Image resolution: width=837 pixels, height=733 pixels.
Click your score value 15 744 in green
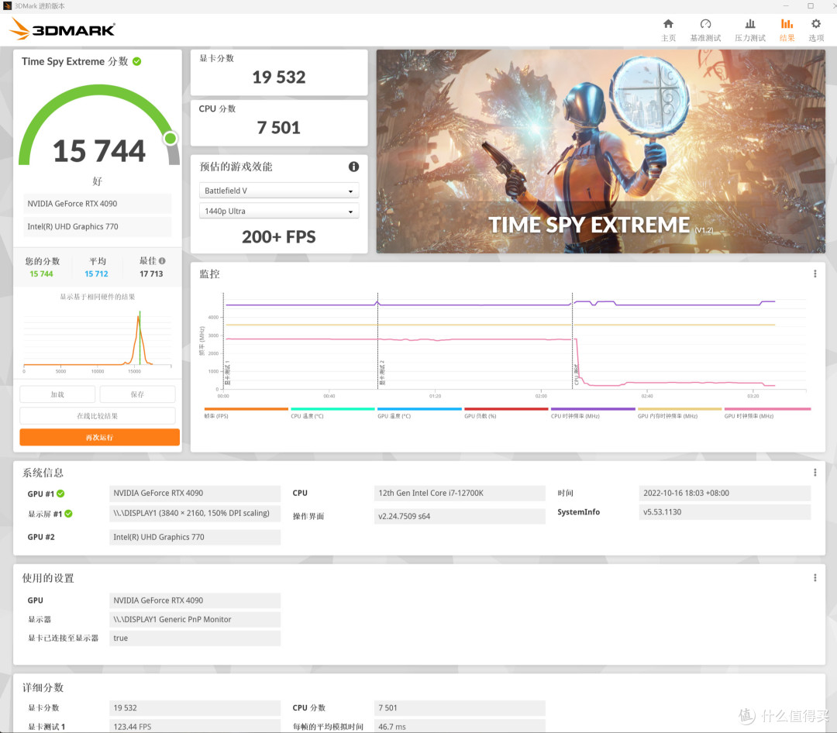point(41,274)
